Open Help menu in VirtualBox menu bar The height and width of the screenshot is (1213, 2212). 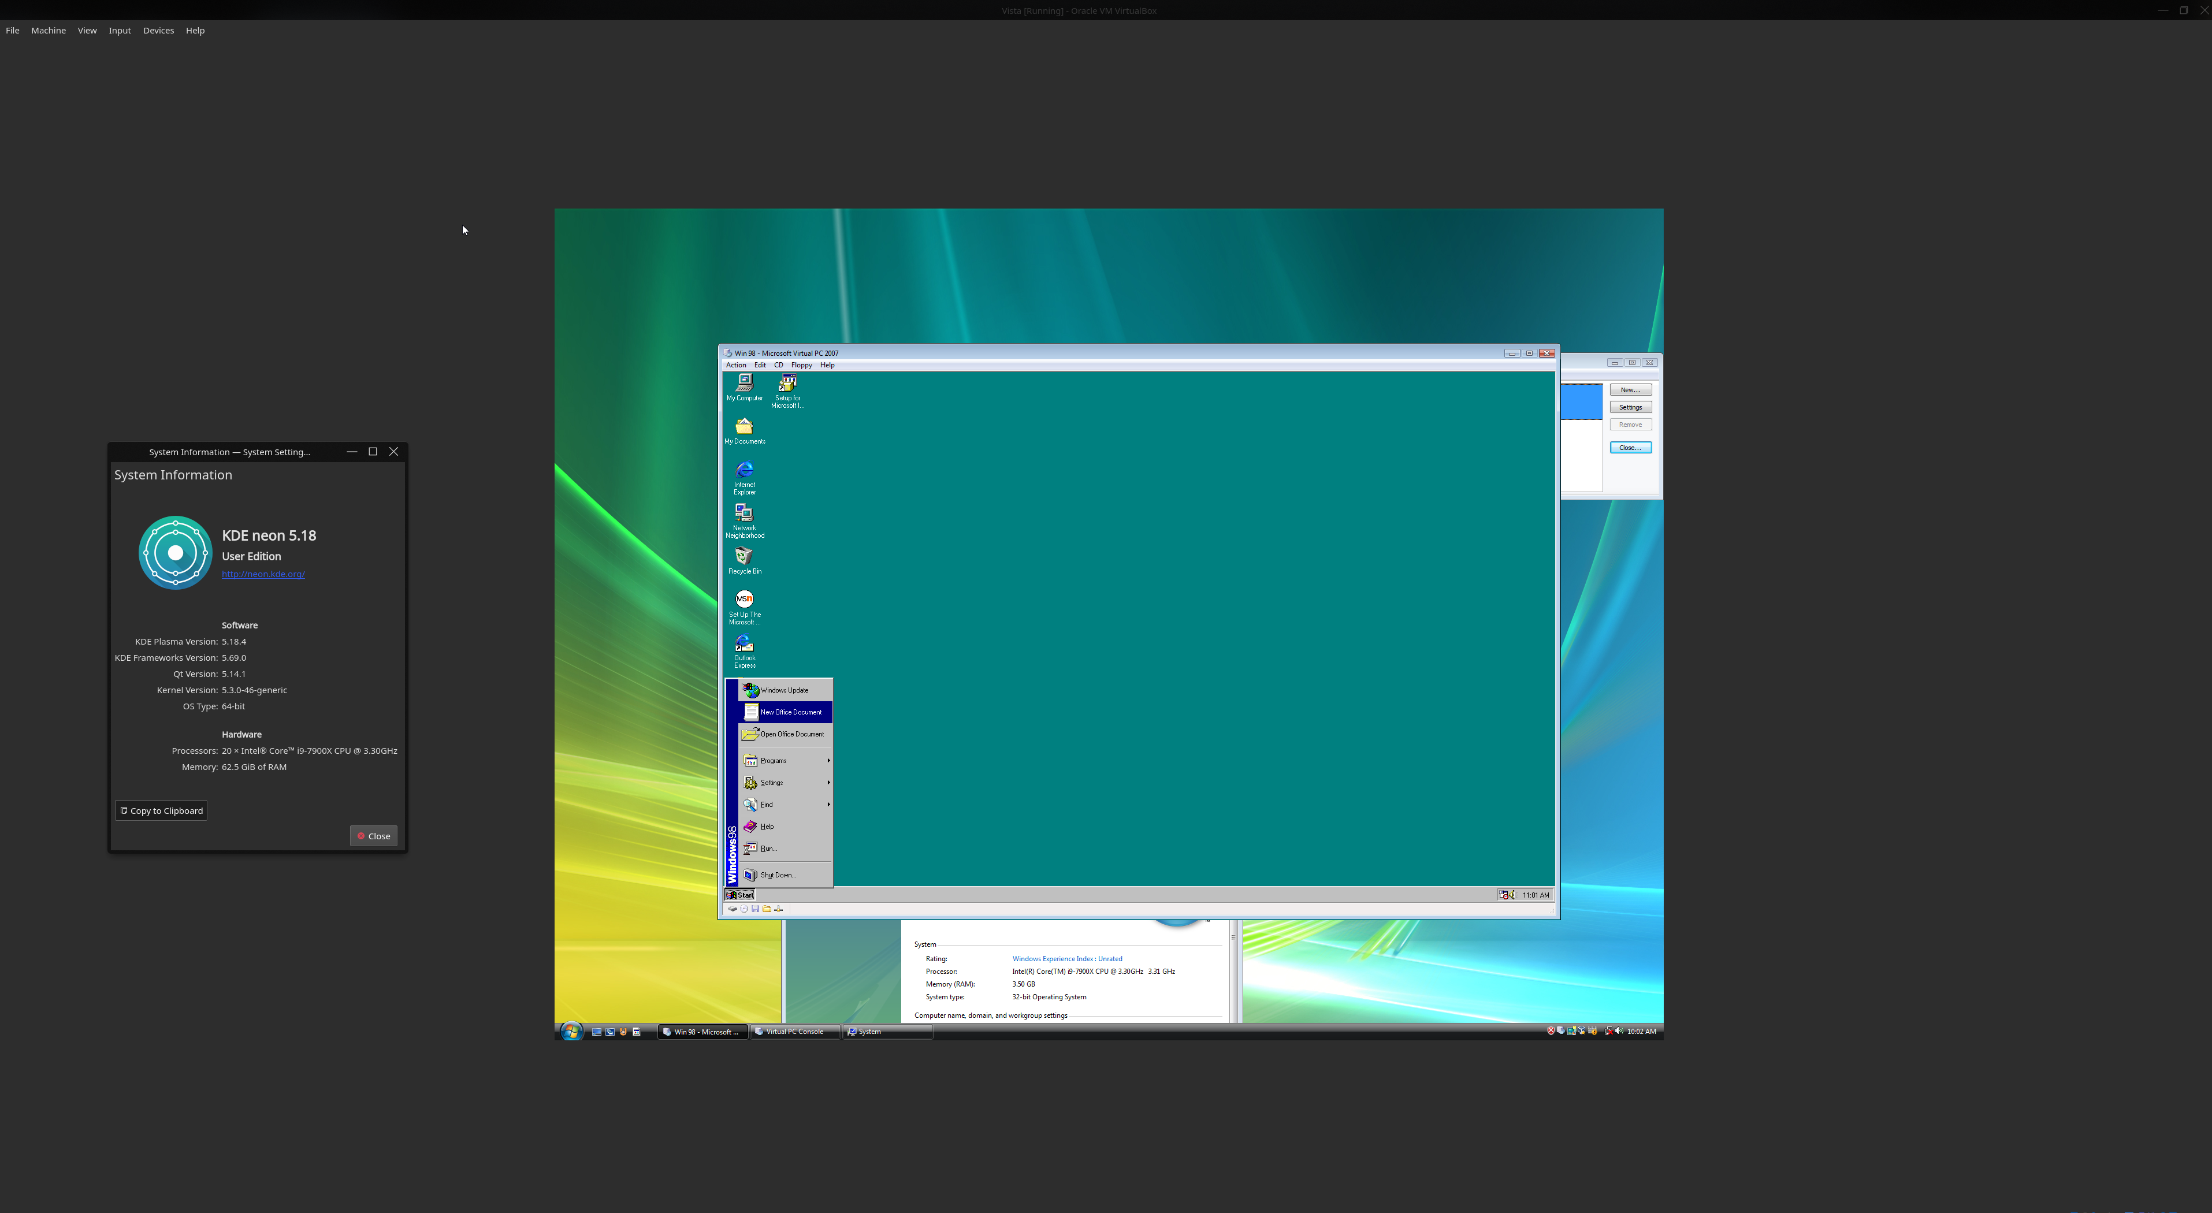195,30
